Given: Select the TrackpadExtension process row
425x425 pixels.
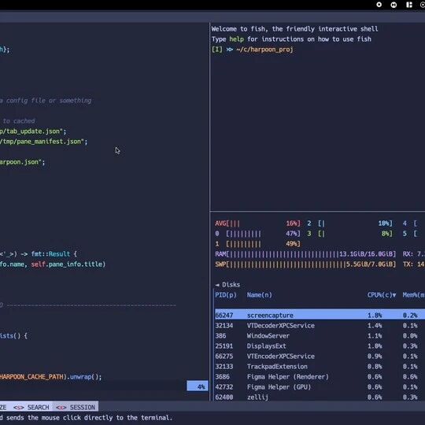Looking at the screenshot, I should (x=320, y=367).
